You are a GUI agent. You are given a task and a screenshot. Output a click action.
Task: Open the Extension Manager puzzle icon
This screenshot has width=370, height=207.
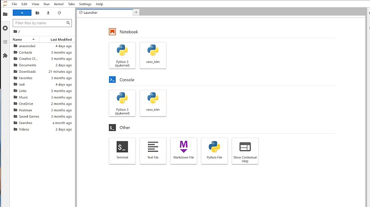[x=5, y=55]
